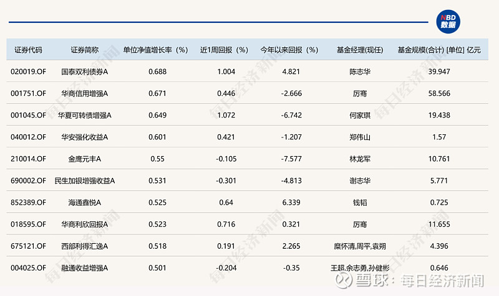499x296 pixels.
Task: Click fund size value 19.438
Action: tap(439, 115)
